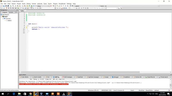The width and height of the screenshot is (172, 96).
Task: Collapse the main function fold marker
Action: [x=27, y=26]
